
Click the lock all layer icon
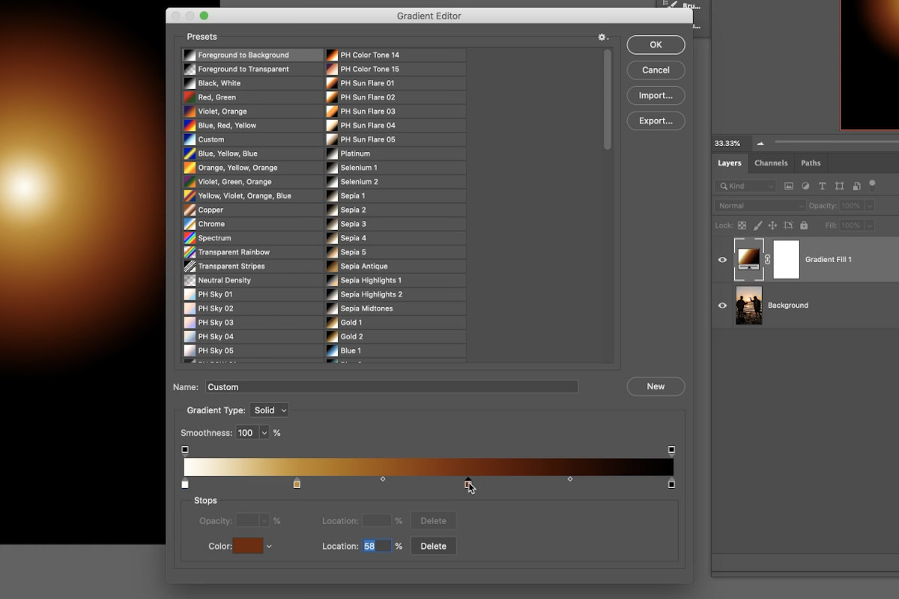click(804, 225)
